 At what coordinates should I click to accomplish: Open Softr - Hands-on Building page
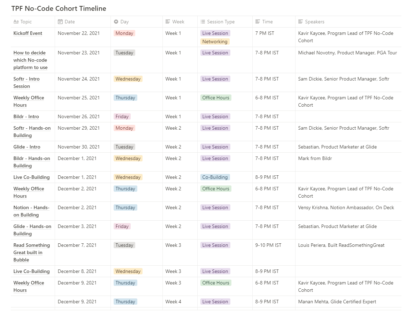click(x=32, y=131)
